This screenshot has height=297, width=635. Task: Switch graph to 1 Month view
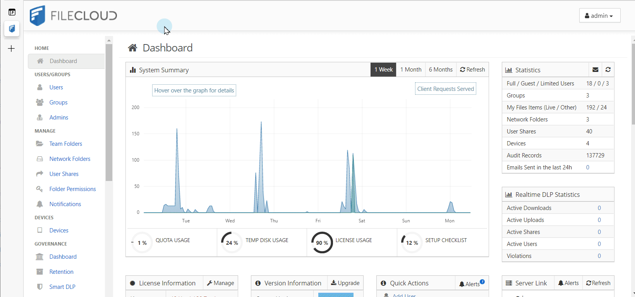click(410, 70)
